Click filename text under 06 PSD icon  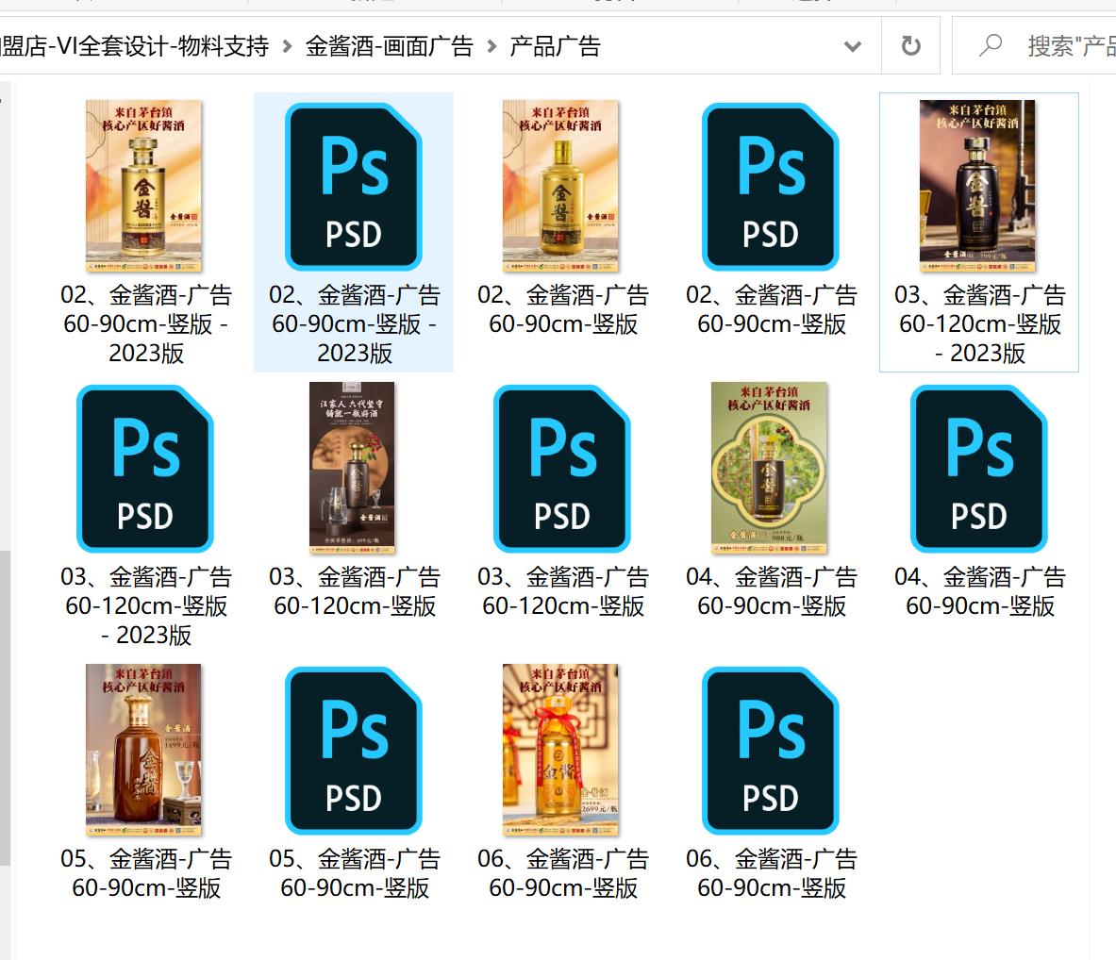[771, 873]
